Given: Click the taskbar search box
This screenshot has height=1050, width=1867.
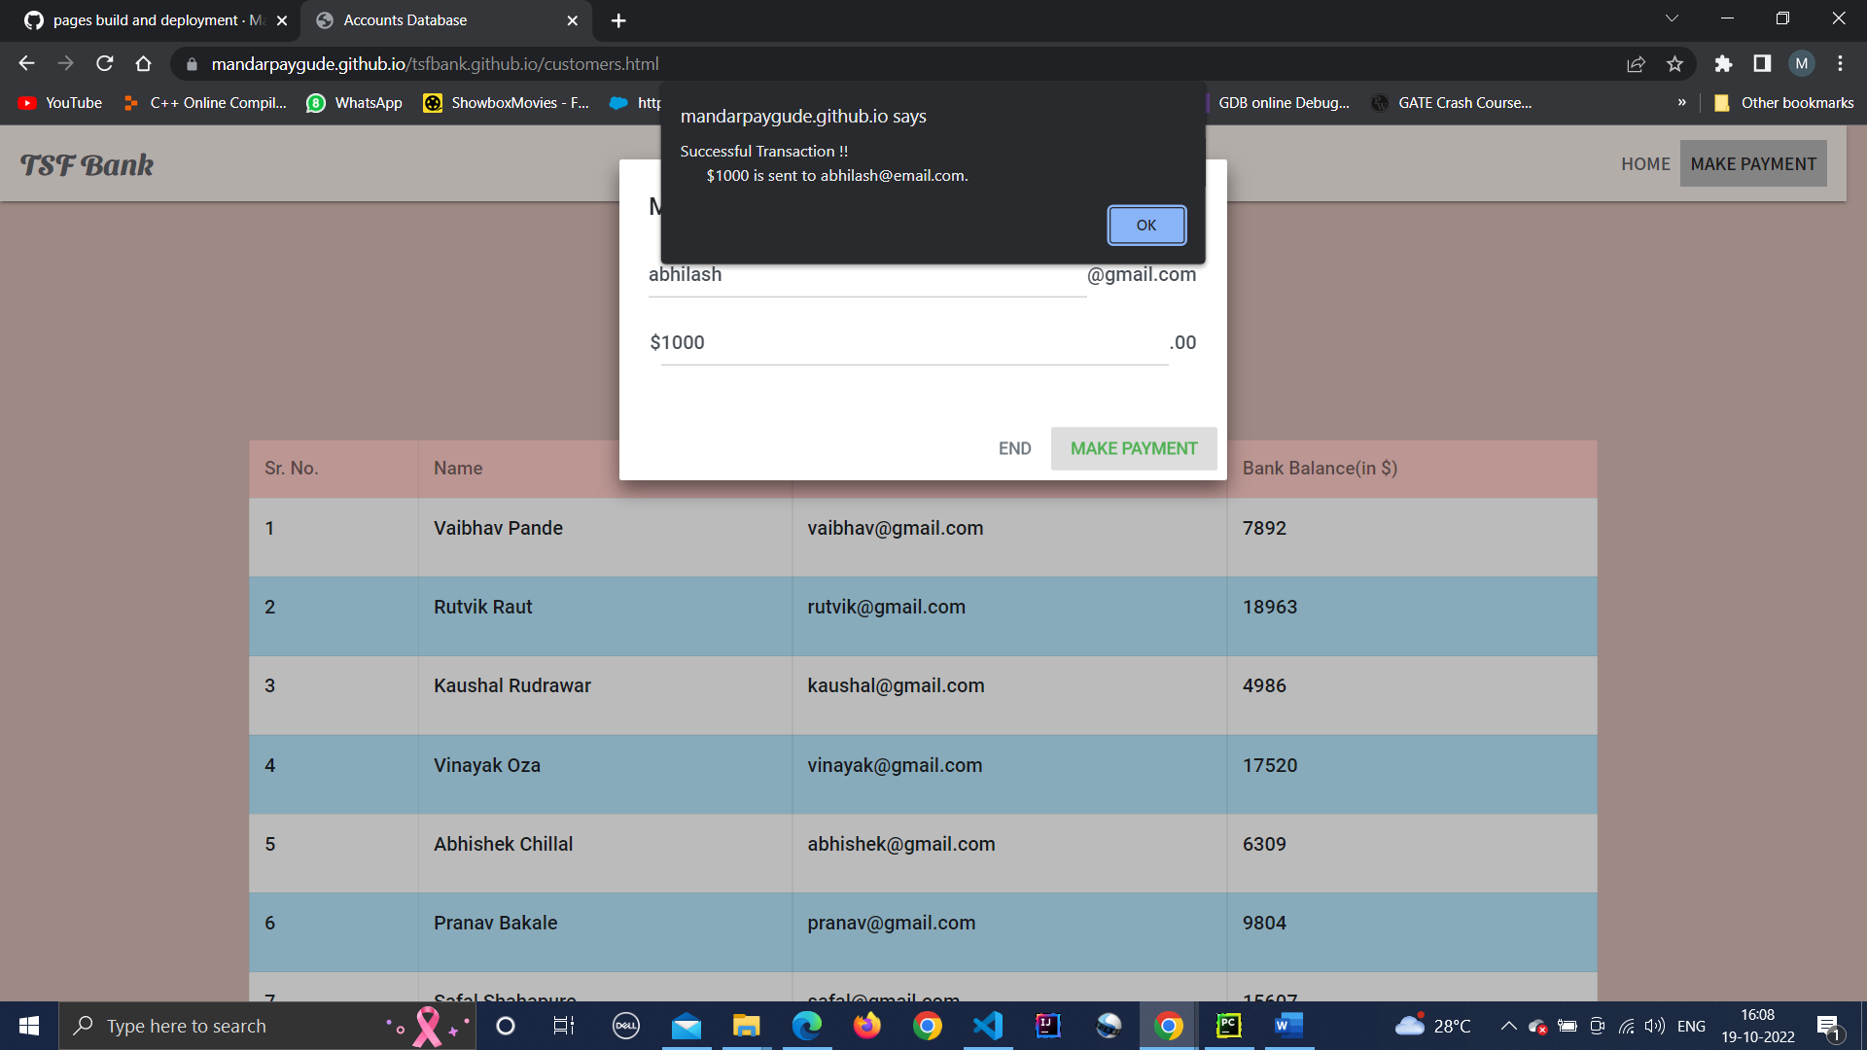Looking at the screenshot, I should (x=267, y=1026).
